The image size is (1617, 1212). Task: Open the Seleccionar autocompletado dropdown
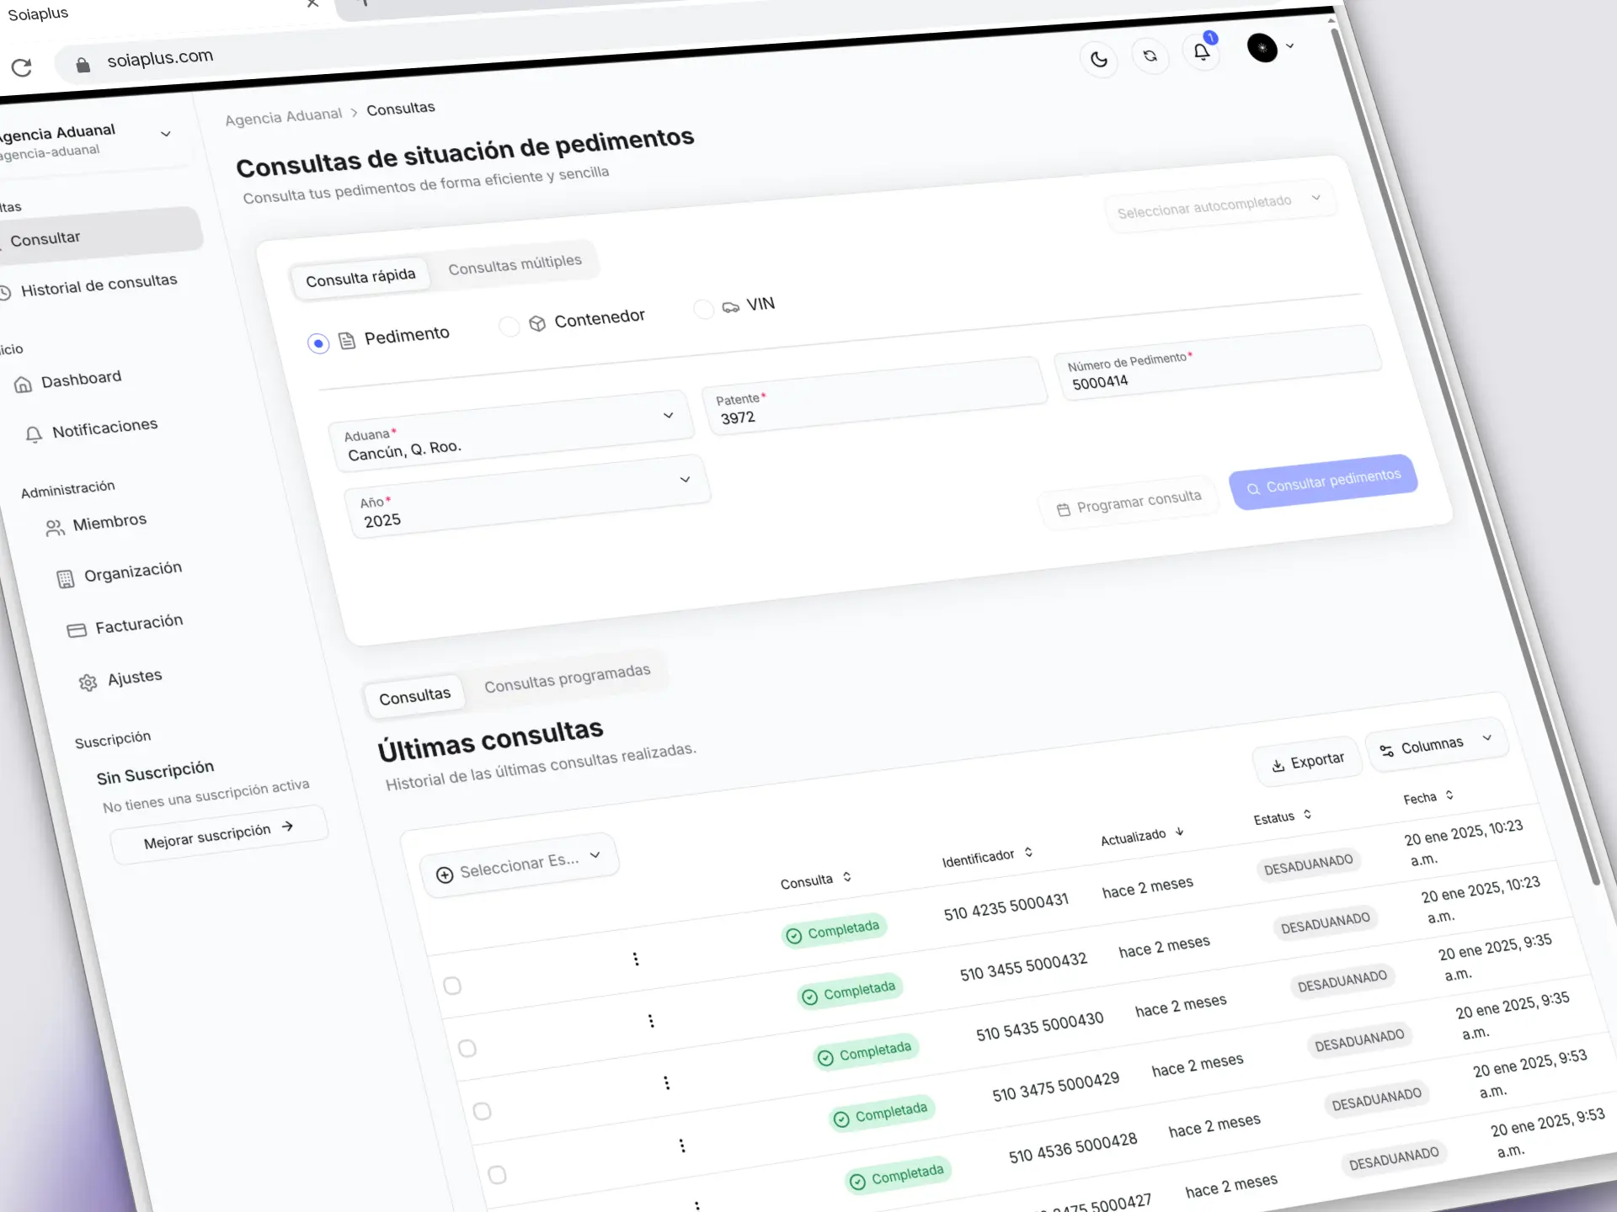coord(1220,205)
